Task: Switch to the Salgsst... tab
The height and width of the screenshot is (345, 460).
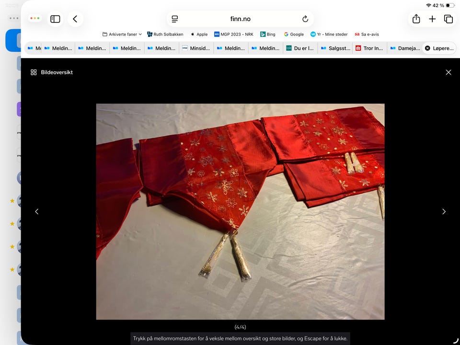Action: 335,48
